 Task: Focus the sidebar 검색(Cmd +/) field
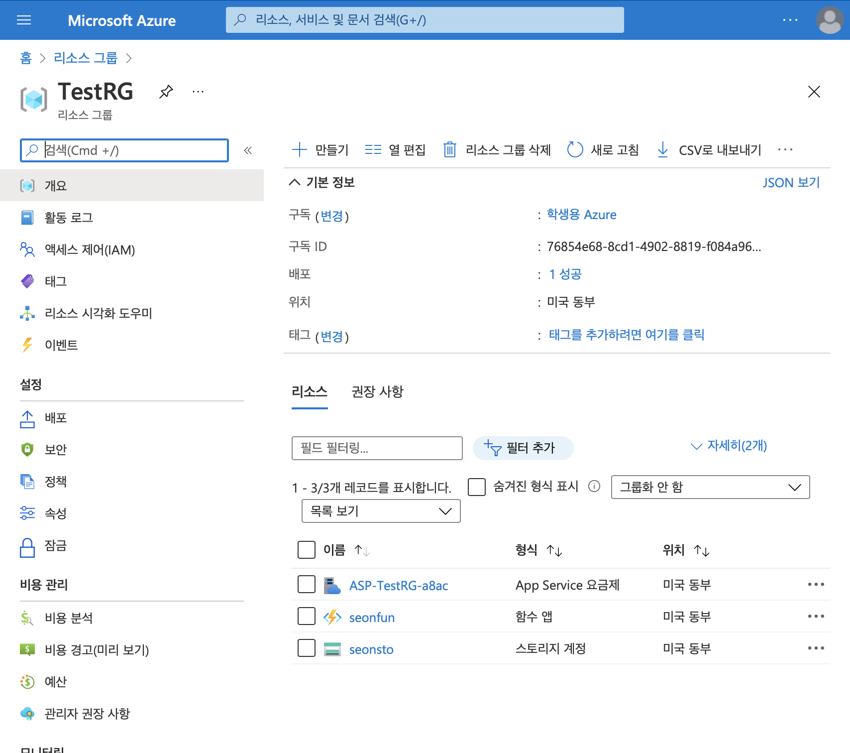point(124,150)
